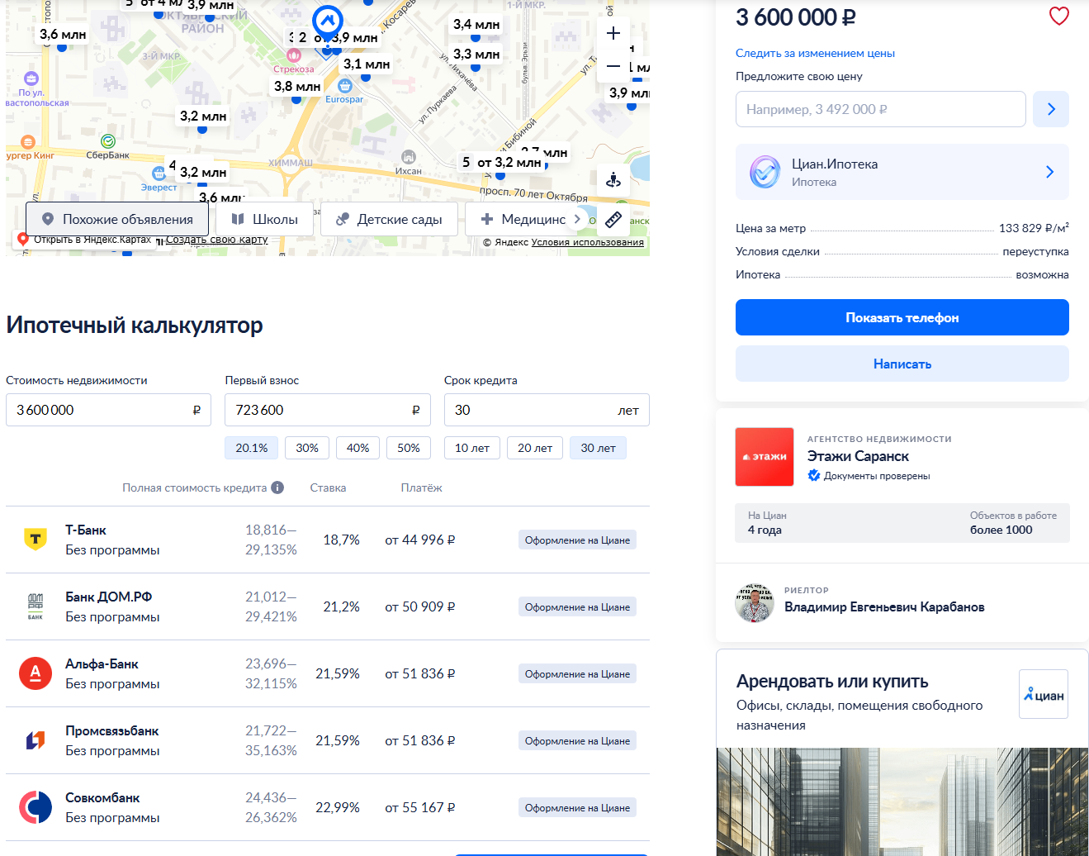
Task: Select the Eurospar store marker on the map
Action: (x=345, y=86)
